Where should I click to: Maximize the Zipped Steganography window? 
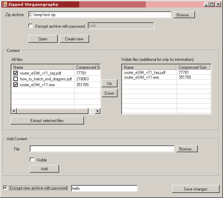pos(212,4)
